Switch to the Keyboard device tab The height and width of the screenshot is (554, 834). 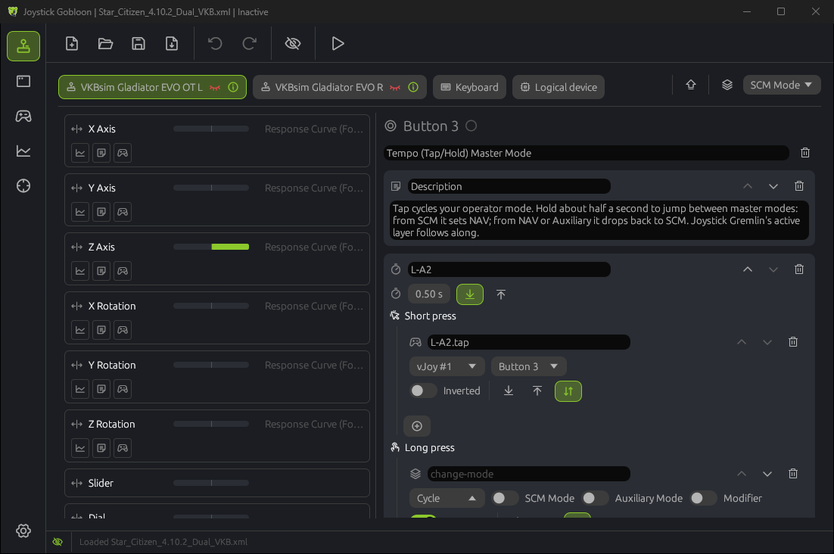[470, 87]
